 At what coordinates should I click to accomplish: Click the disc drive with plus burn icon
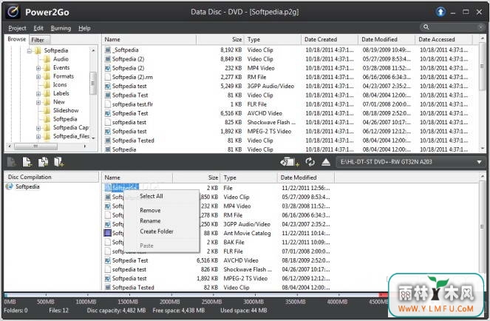pos(290,162)
